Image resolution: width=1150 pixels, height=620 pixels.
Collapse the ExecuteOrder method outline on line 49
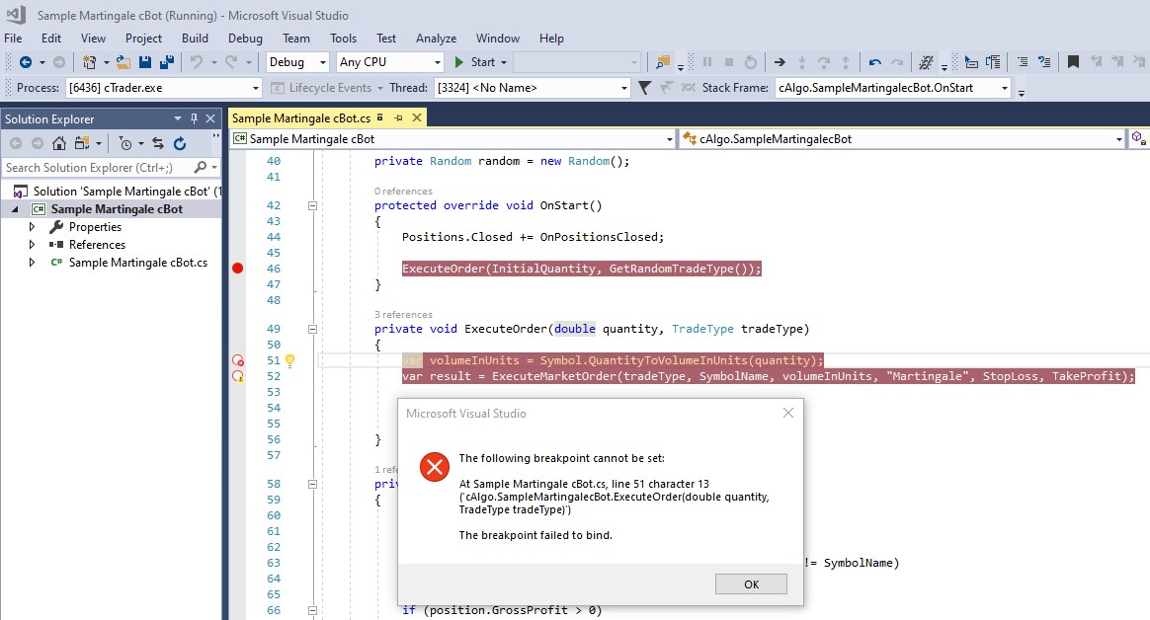311,329
